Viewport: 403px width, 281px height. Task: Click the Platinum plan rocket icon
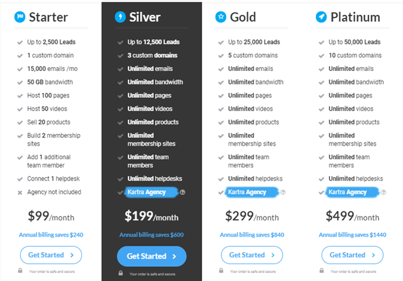point(321,17)
